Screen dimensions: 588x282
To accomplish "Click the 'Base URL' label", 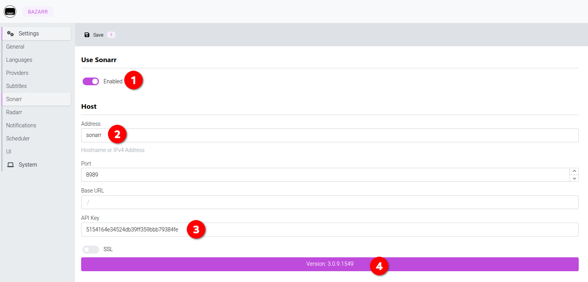I will [x=93, y=191].
